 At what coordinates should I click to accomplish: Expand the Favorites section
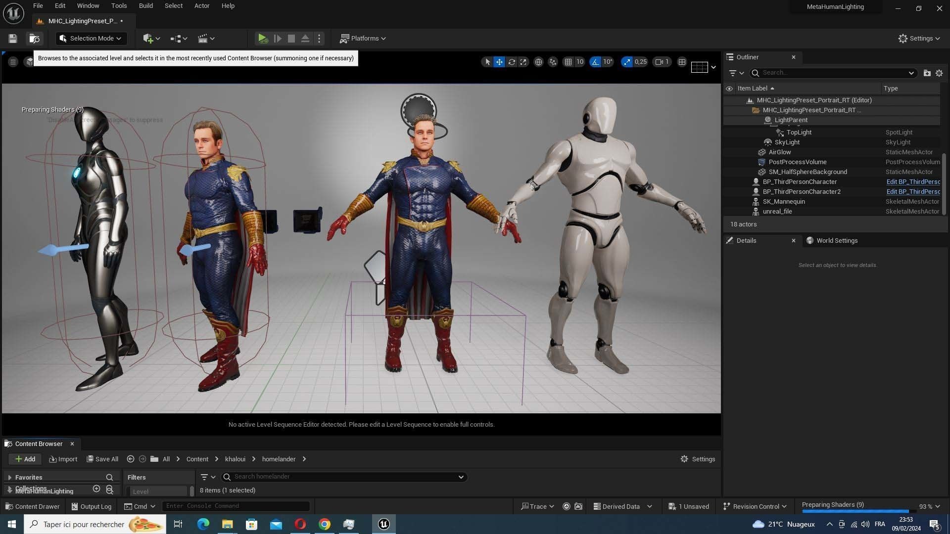coord(9,478)
